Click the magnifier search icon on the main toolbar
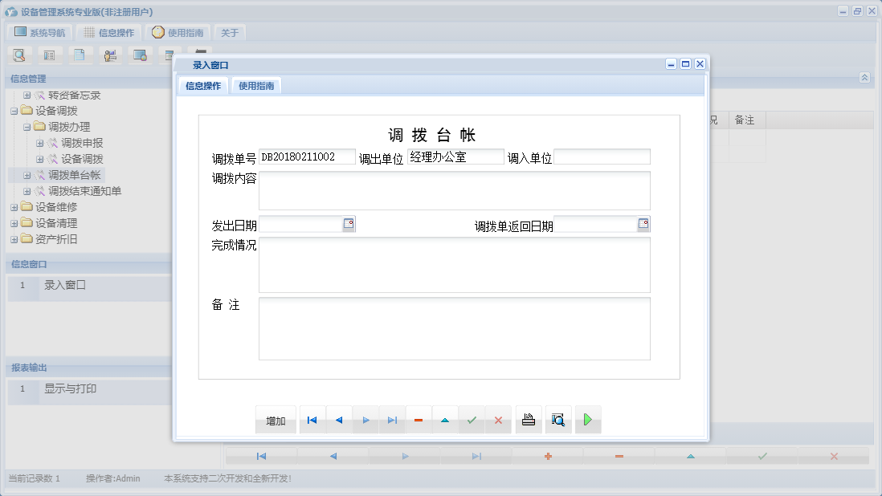 (x=19, y=55)
